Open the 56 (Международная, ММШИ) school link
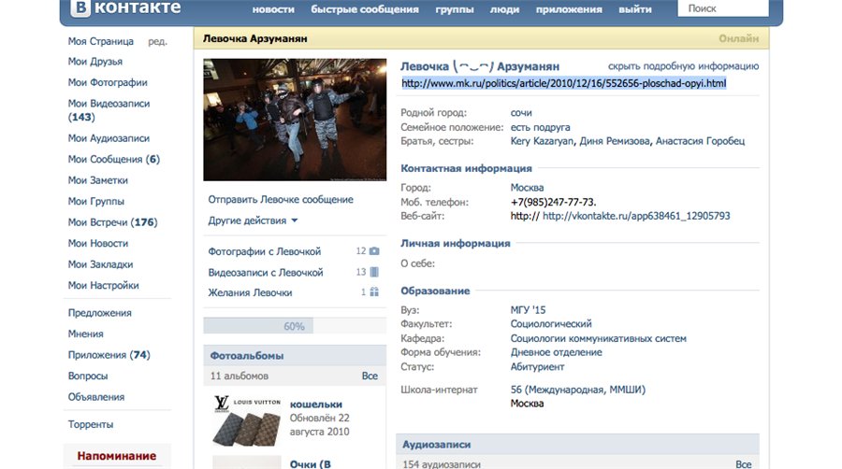Image resolution: width=842 pixels, height=469 pixels. 578,390
